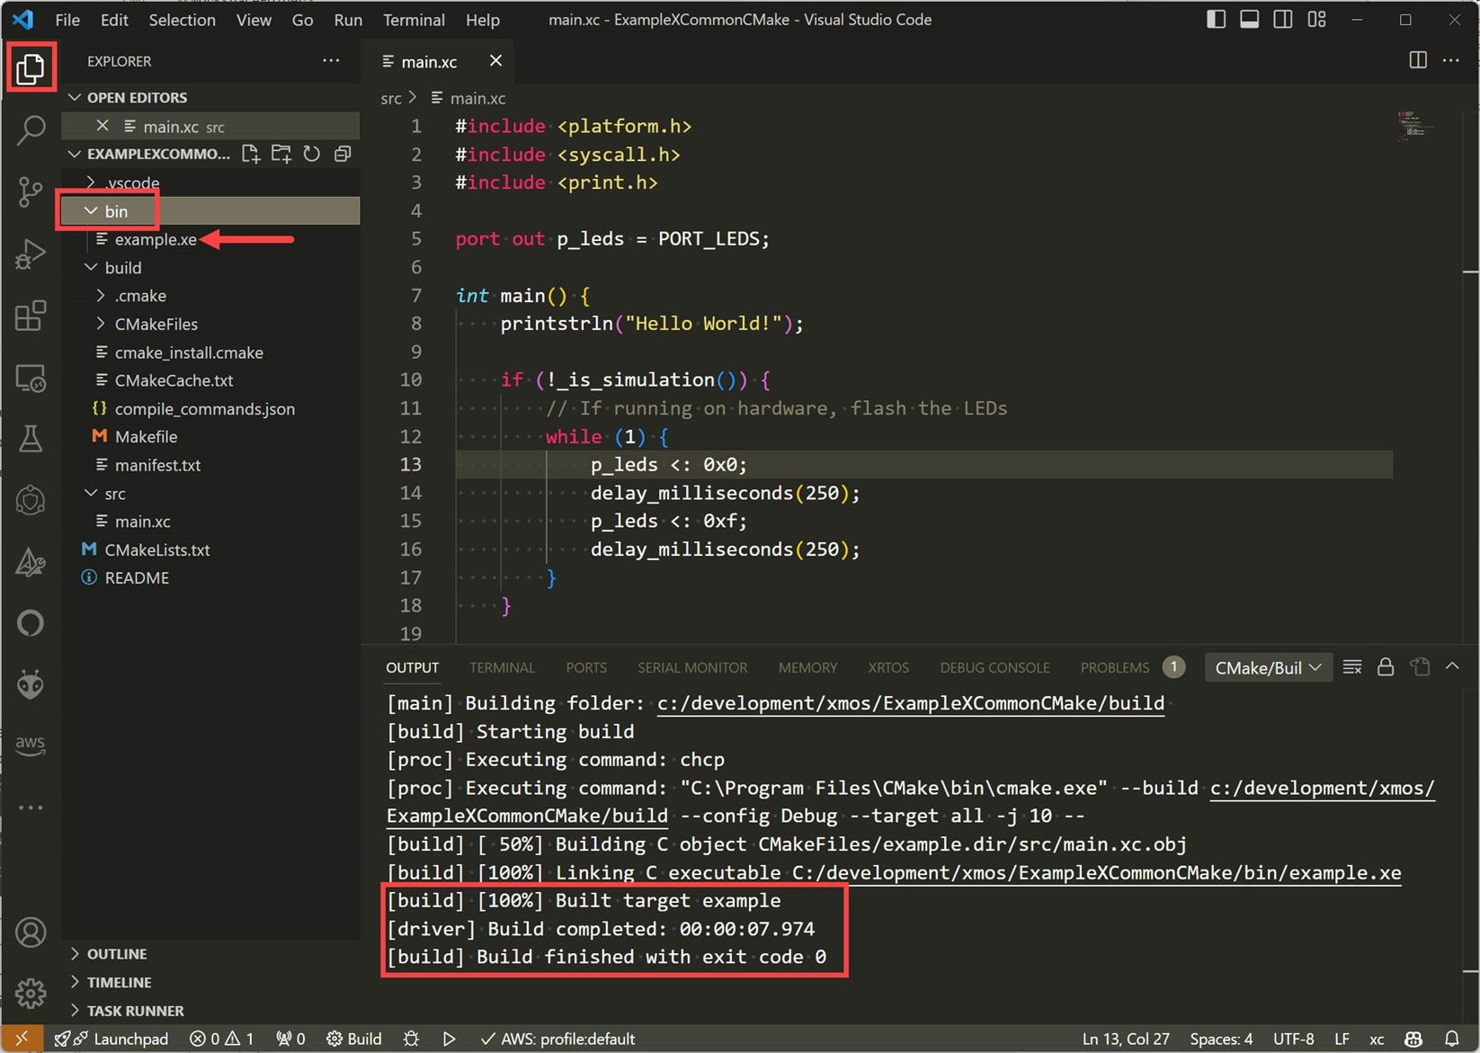Show additional activity bar views ellipsis

coord(31,808)
